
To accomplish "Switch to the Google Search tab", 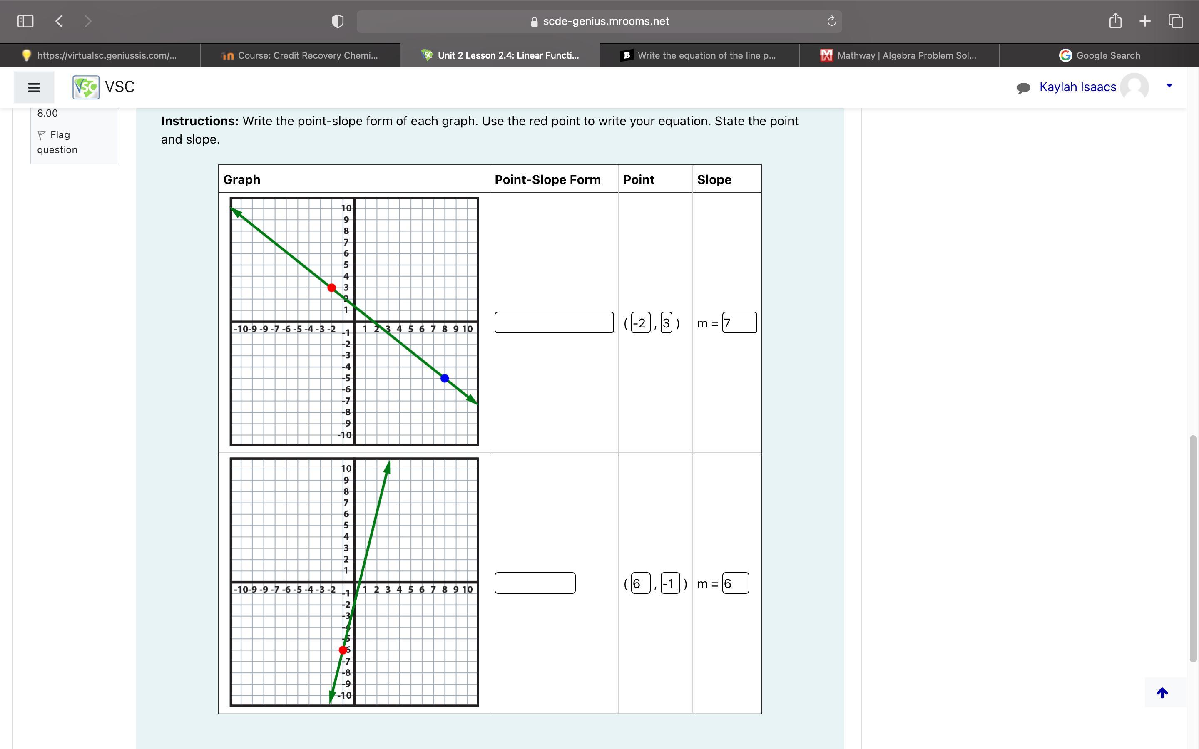I will (x=1099, y=55).
